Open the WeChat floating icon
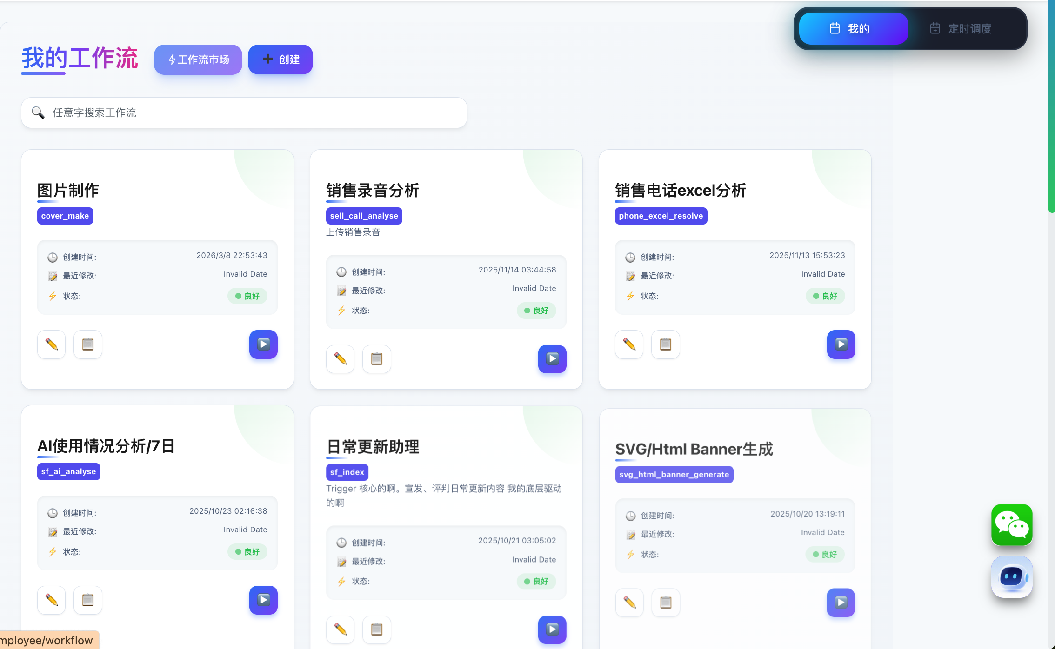The width and height of the screenshot is (1055, 649). [x=1012, y=525]
